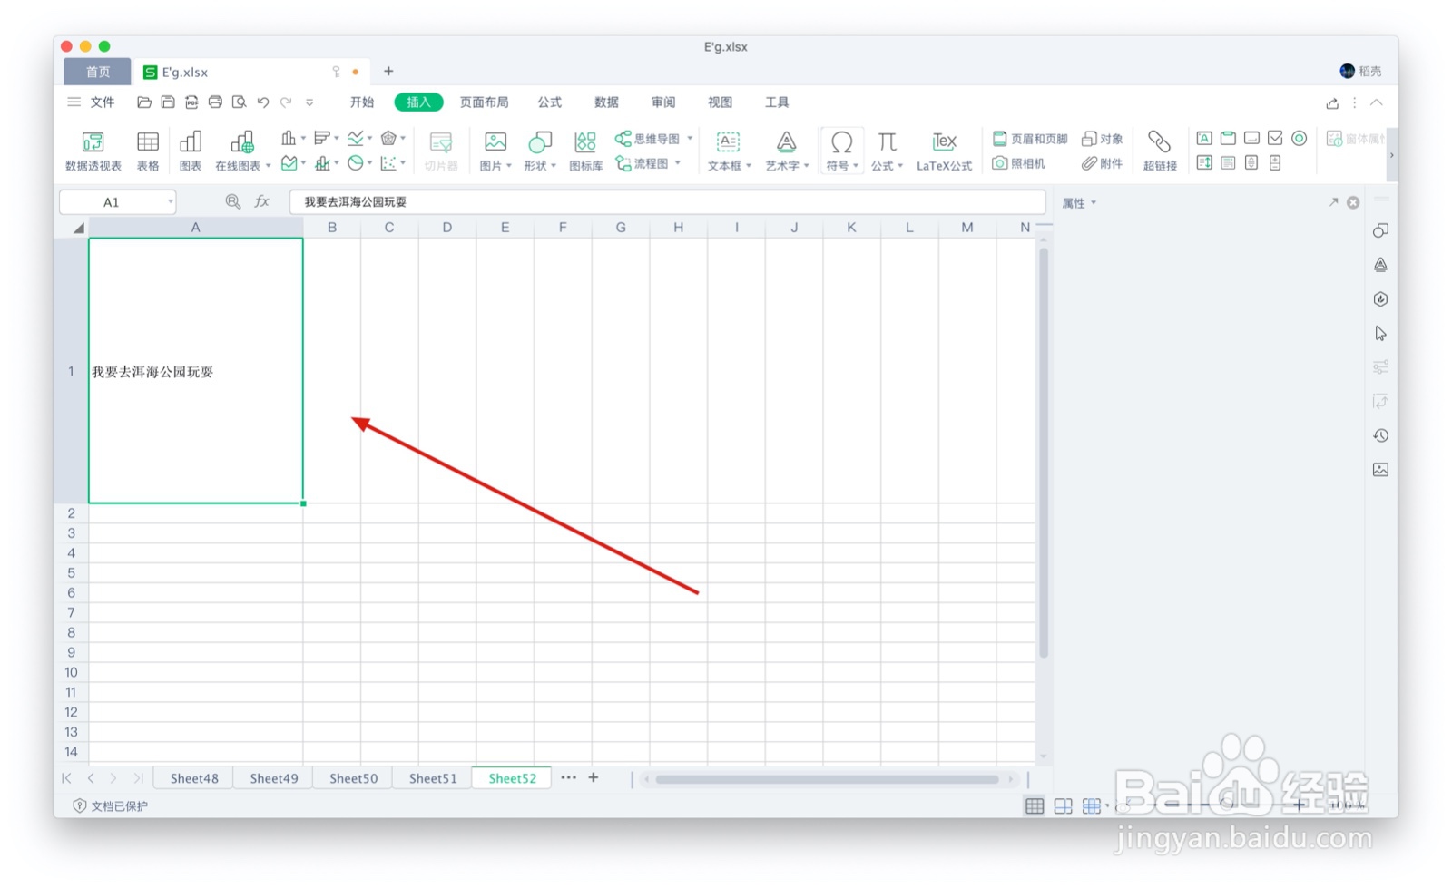Screen dimensions: 1452x888
Task: Switch to the Sheet48 tab
Action: pyautogui.click(x=194, y=778)
